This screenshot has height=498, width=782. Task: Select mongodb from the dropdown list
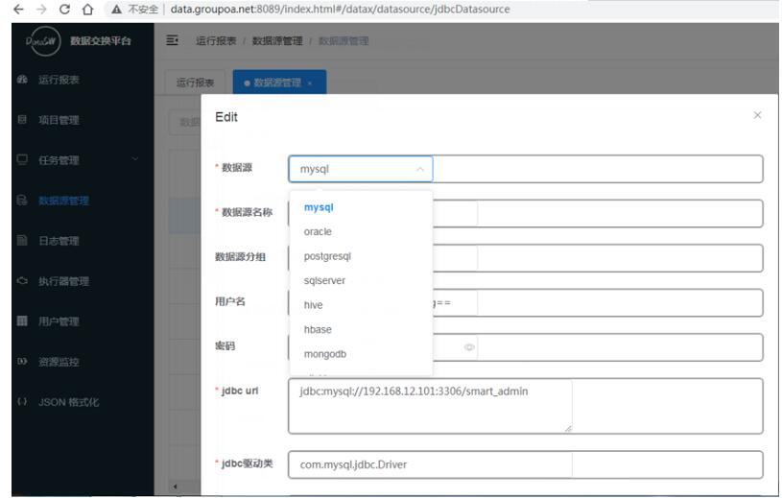coord(361,354)
